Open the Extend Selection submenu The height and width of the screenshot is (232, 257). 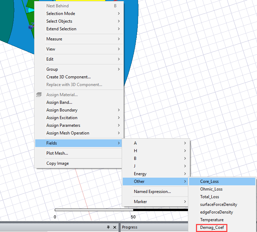pyautogui.click(x=79, y=29)
